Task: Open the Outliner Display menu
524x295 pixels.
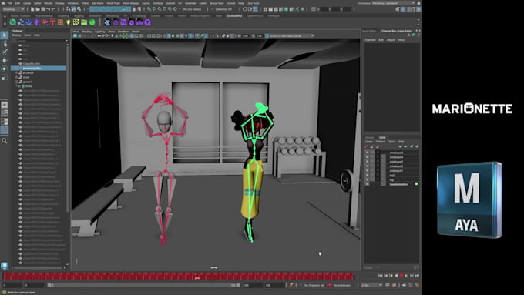Action: tap(16, 35)
